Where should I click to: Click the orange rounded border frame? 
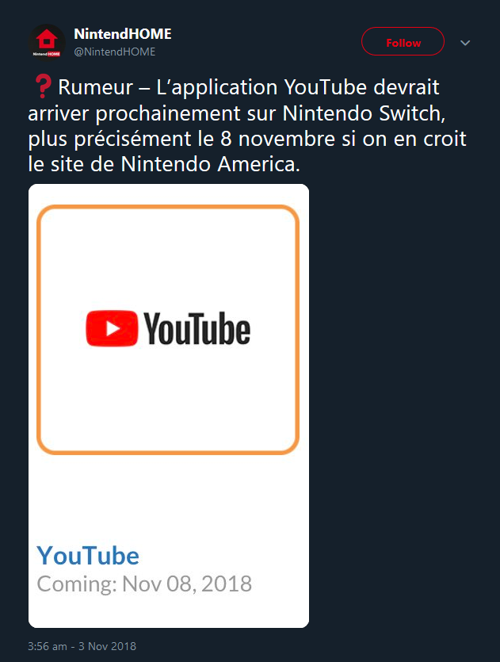[168, 207]
